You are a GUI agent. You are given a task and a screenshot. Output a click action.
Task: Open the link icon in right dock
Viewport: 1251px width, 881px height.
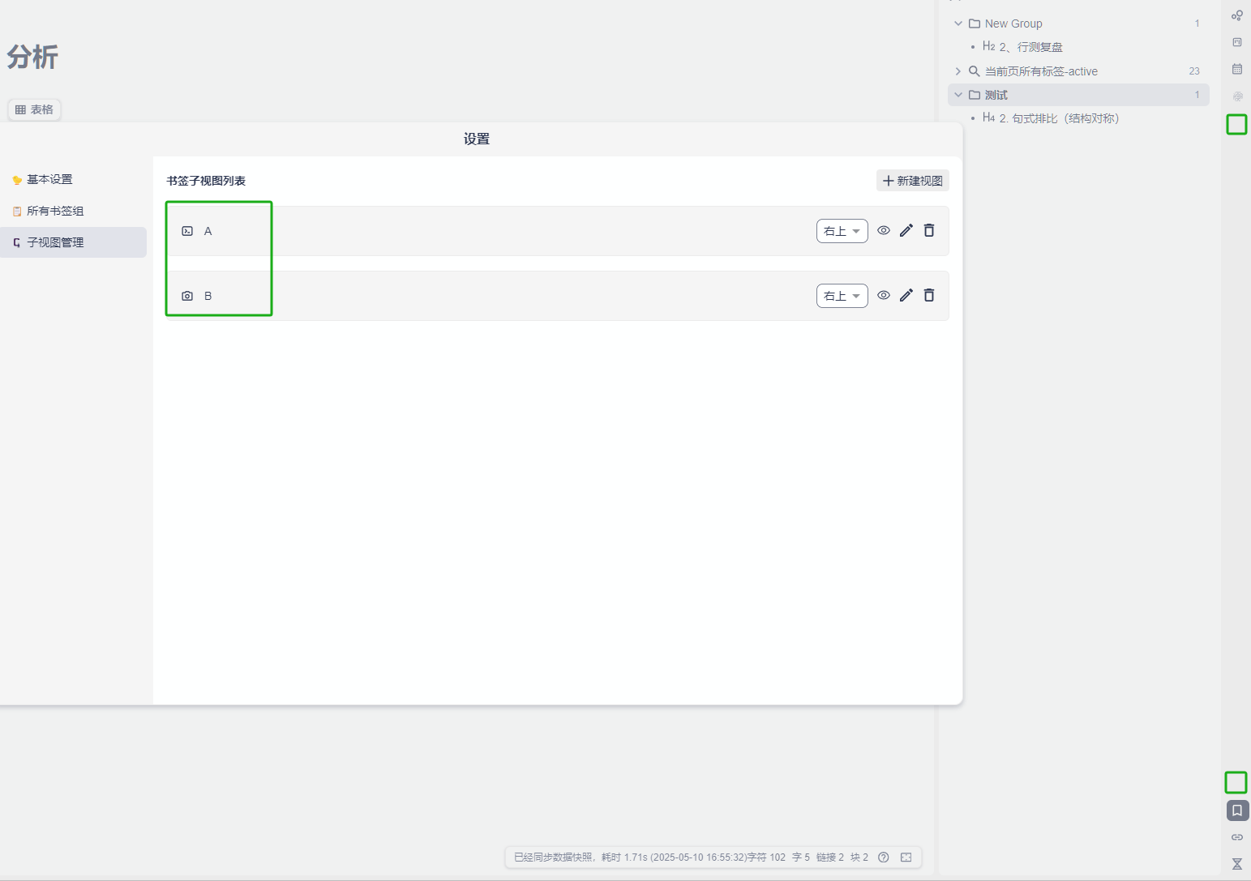tap(1237, 837)
